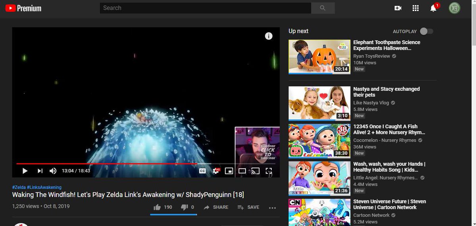Viewport: 476px width, 226px height.
Task: Open player settings gear with HD badge
Action: (x=216, y=171)
